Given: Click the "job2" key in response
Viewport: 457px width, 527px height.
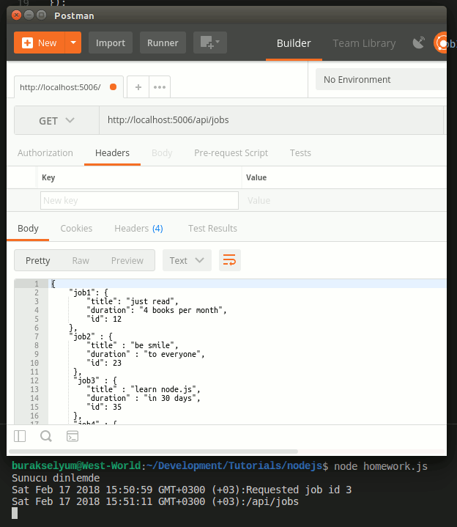Looking at the screenshot, I should (84, 336).
